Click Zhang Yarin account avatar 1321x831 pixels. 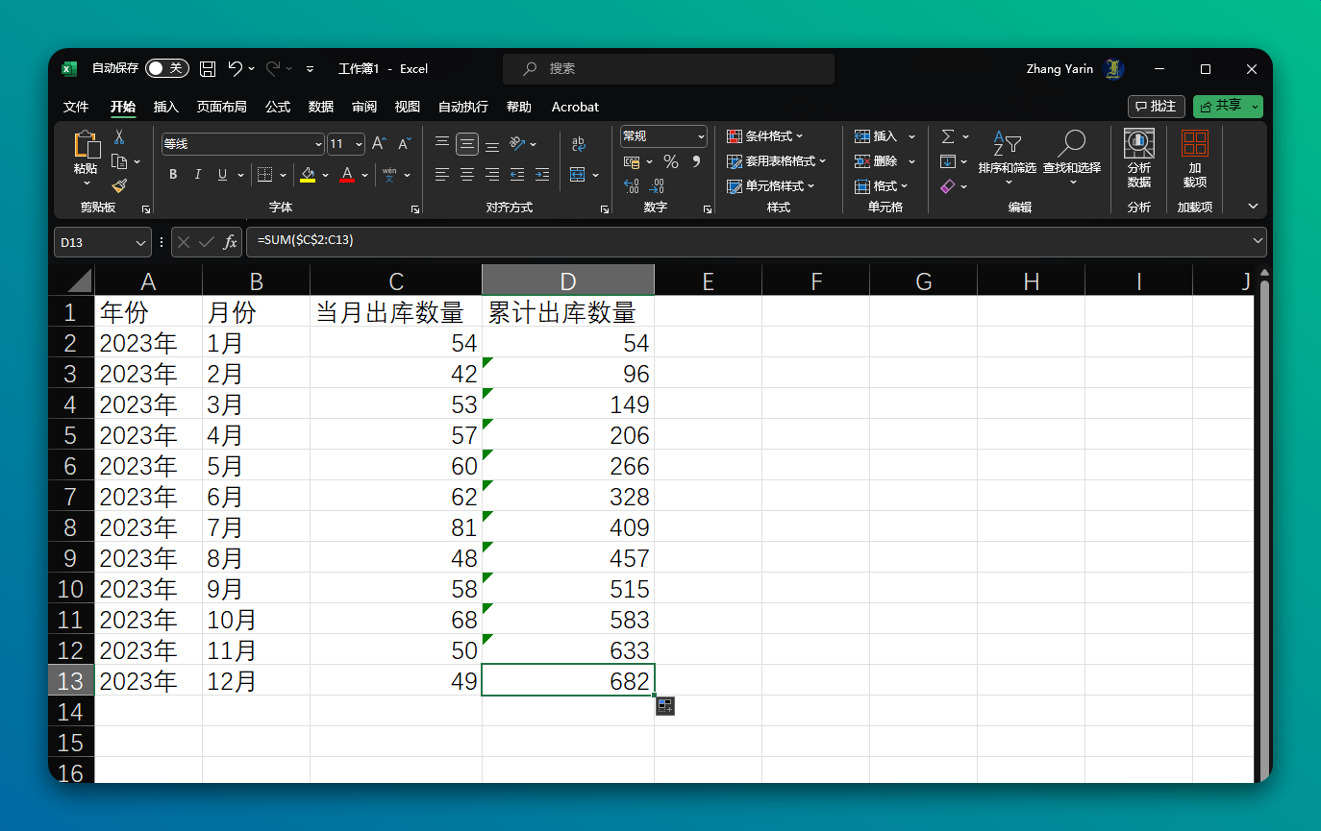(1114, 68)
